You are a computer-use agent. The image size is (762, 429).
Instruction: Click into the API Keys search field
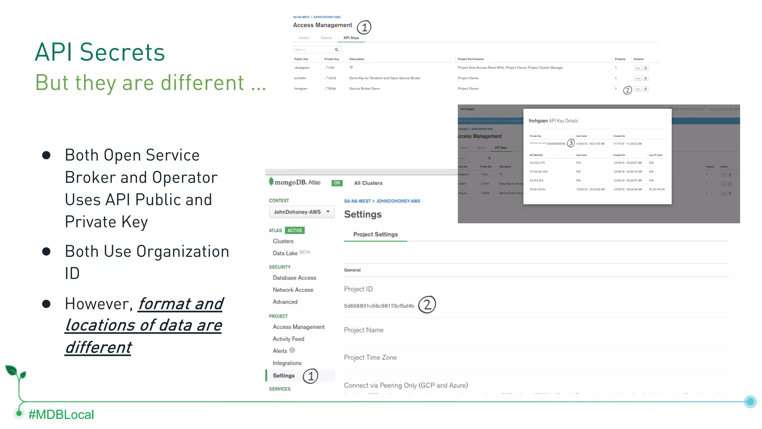pos(313,50)
